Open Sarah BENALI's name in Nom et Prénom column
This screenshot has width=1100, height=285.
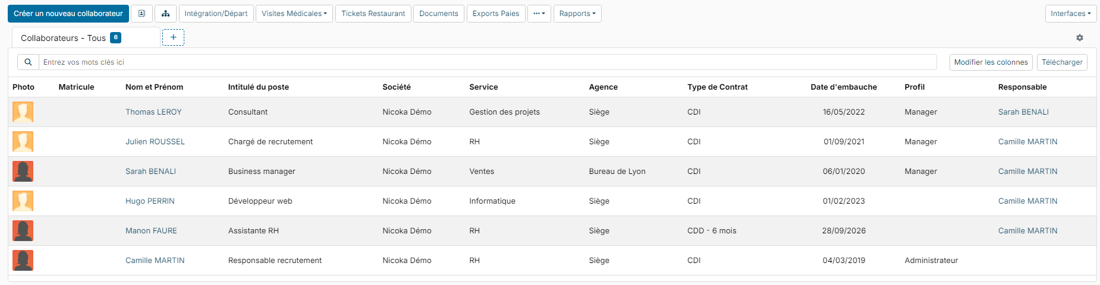pos(150,171)
